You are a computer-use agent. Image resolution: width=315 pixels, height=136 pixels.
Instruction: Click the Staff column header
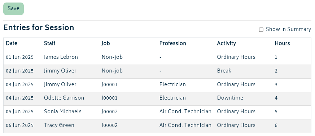[x=50, y=43]
